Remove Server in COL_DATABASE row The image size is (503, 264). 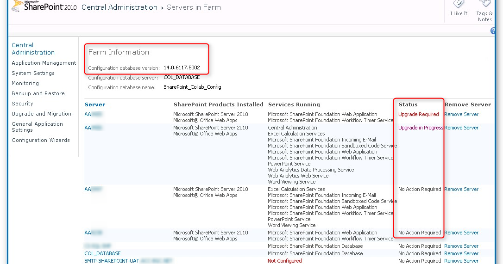(x=461, y=253)
